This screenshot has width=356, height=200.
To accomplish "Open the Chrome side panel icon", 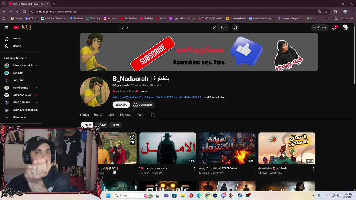I will (x=24, y=12).
